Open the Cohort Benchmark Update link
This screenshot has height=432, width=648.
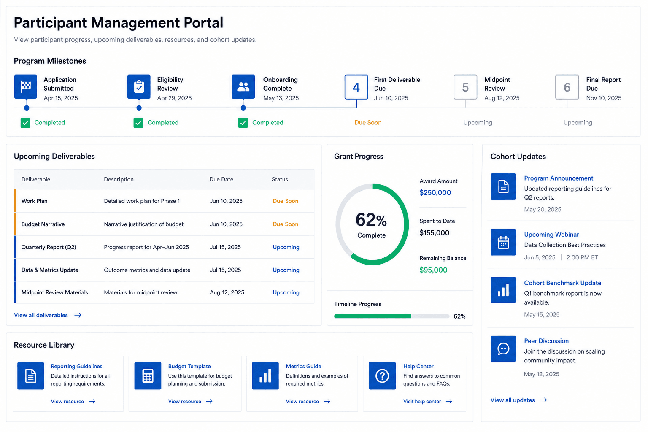coord(562,283)
